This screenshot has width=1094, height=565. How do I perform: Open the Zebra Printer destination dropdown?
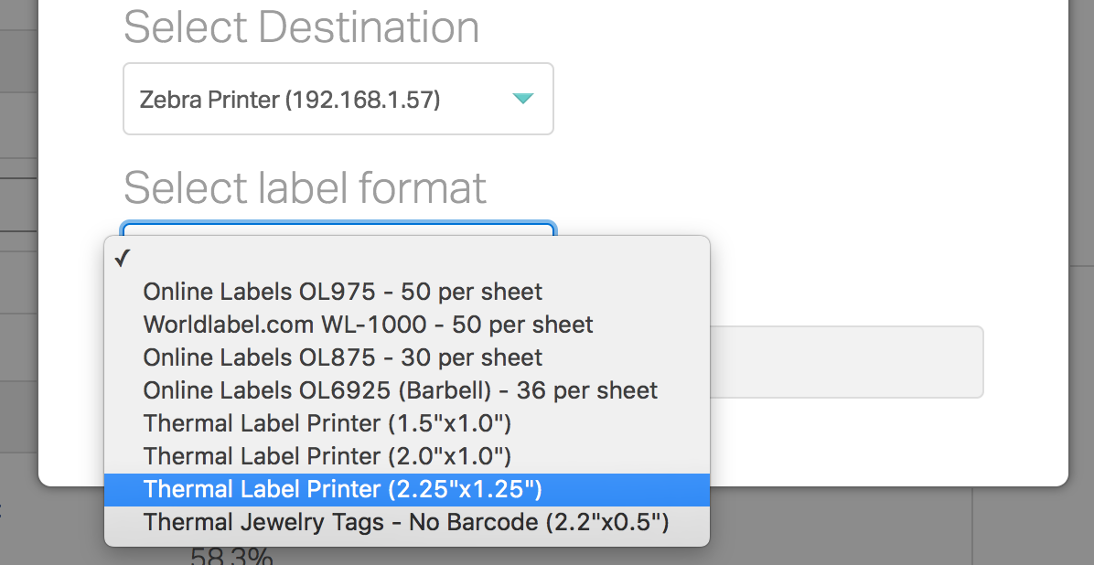coord(338,99)
